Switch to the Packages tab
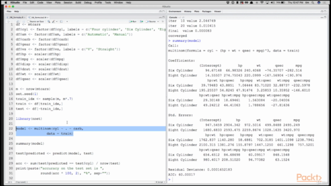Viewport: 331px width, 186px height. click(x=206, y=11)
